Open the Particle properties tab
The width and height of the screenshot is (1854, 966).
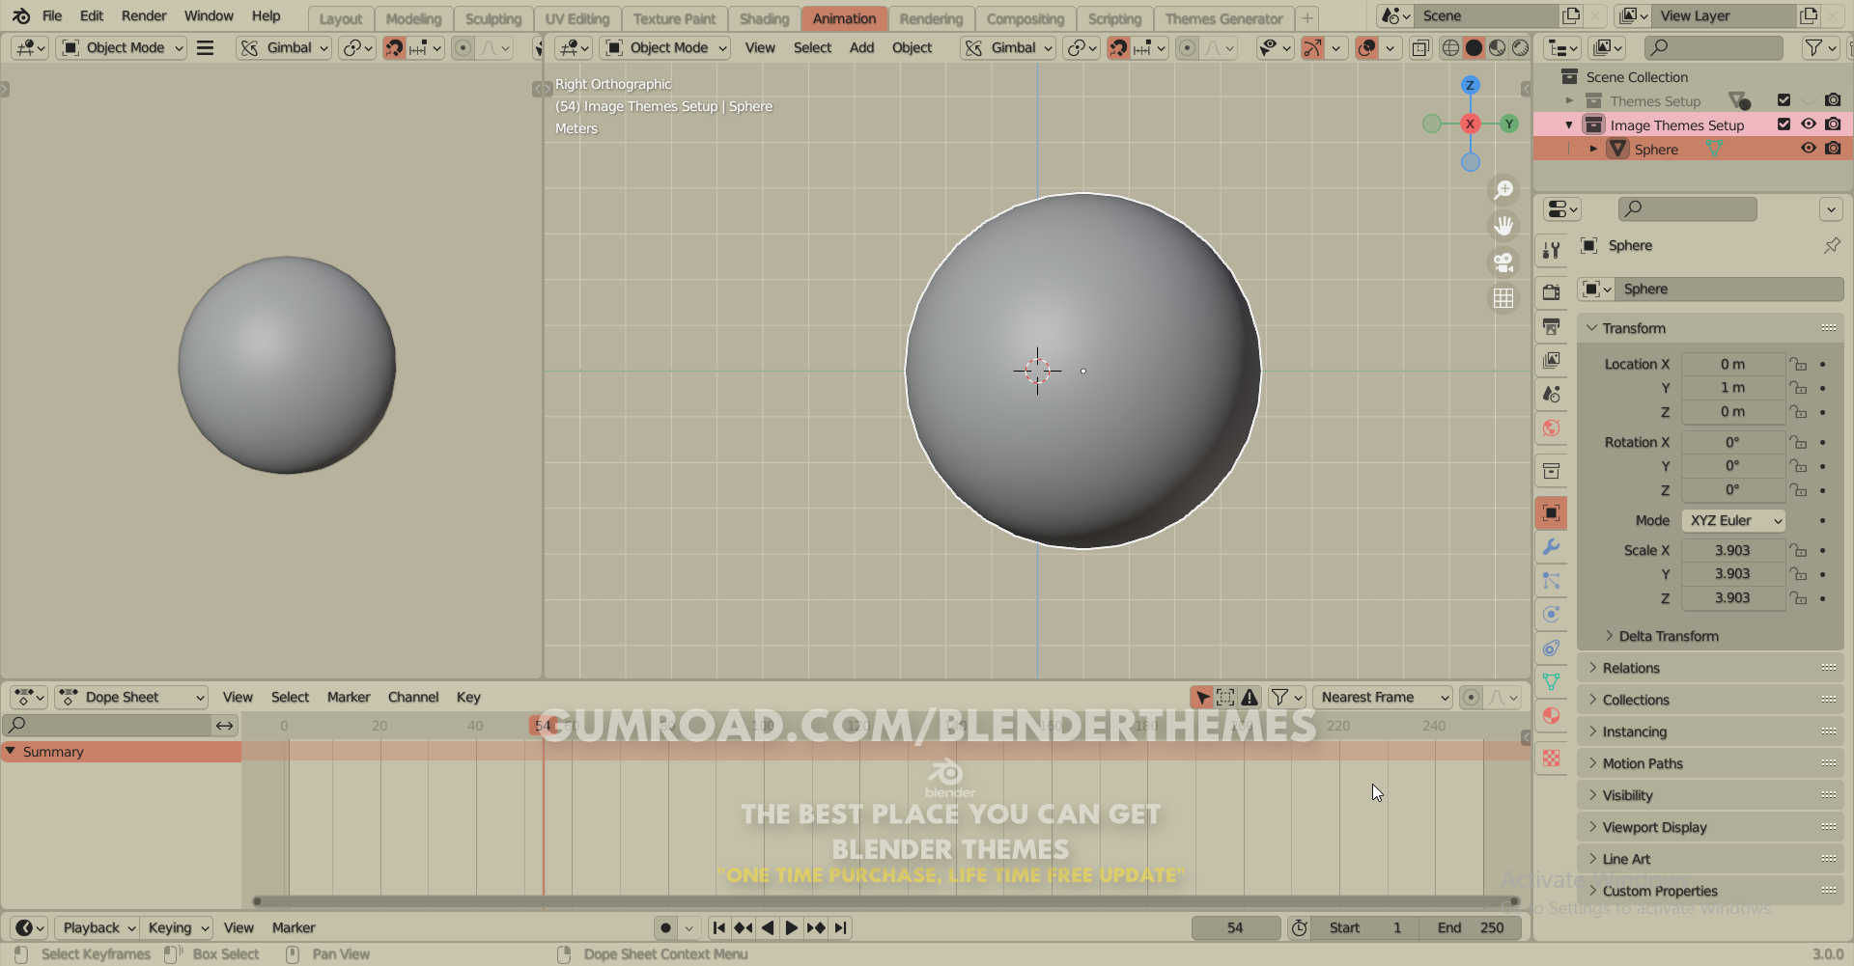pos(1551,581)
